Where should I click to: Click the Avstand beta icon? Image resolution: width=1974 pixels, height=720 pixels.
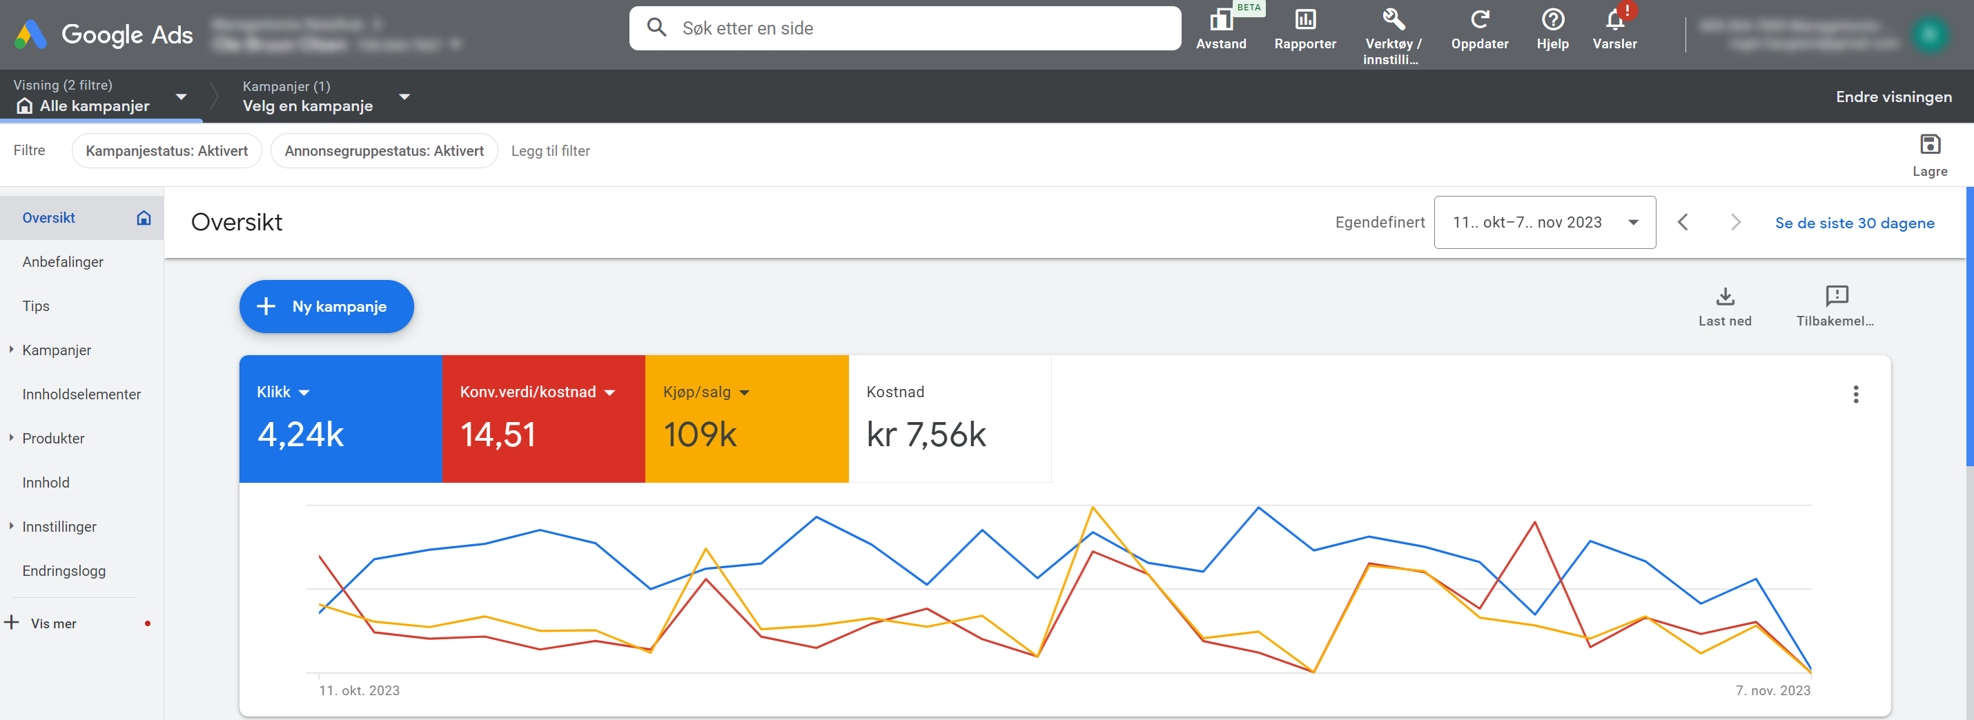tap(1221, 20)
